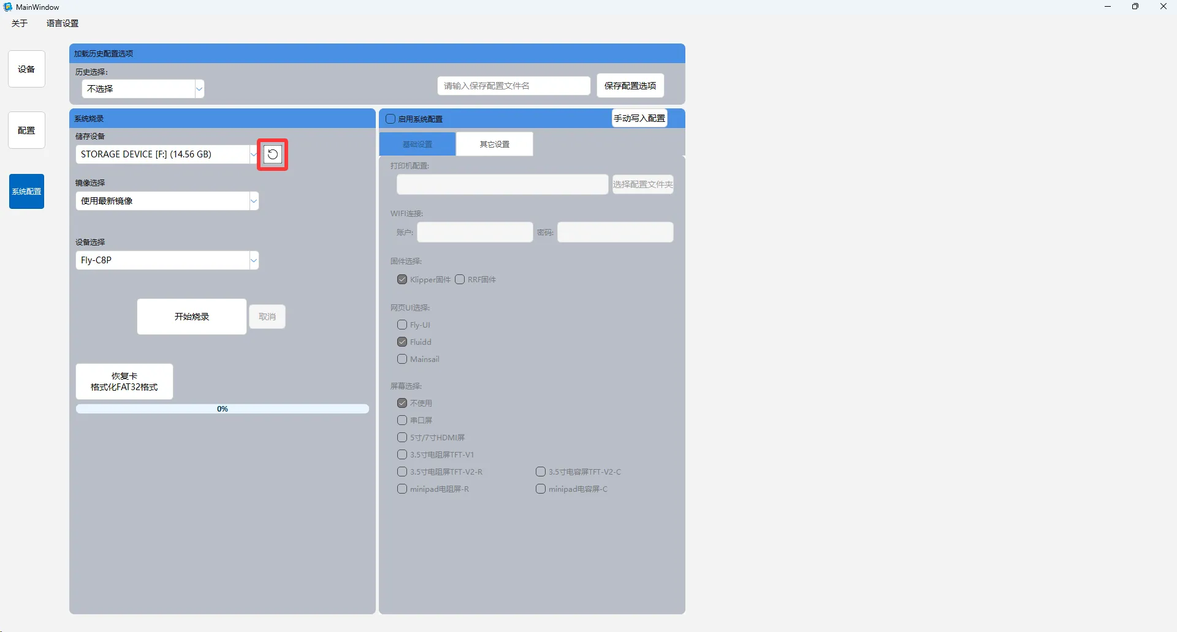Tick the 5寸/7寸HDMI屏 screen option
The image size is (1177, 632).
402,438
